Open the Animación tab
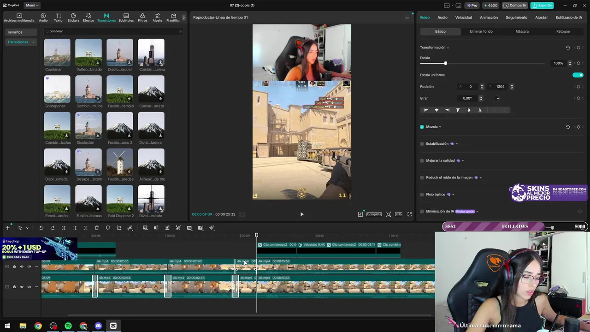The width and height of the screenshot is (590, 332). (x=489, y=18)
